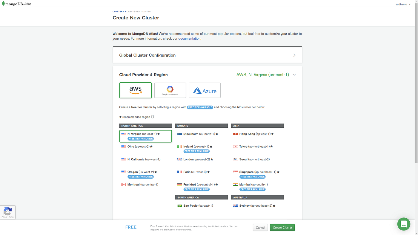Navigate back via the CLUSTERS breadcrumb
The height and width of the screenshot is (235, 418).
pyautogui.click(x=118, y=11)
